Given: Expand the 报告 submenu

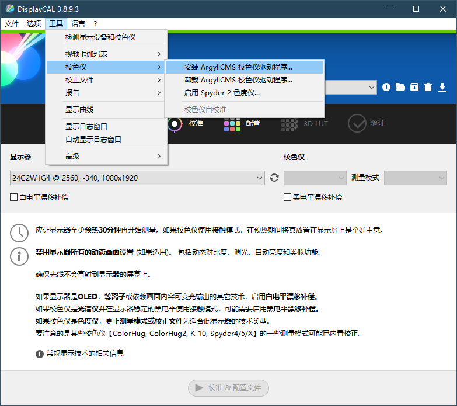Looking at the screenshot, I should (x=106, y=92).
